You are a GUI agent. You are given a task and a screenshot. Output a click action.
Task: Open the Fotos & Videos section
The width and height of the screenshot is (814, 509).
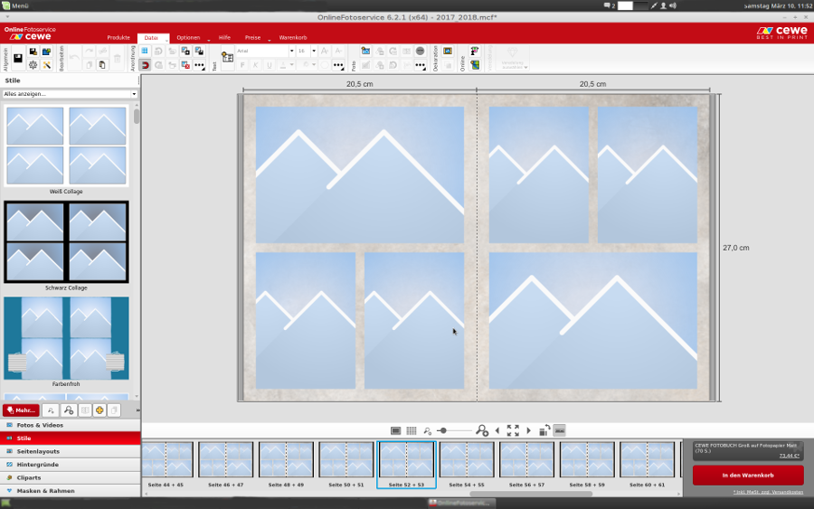coord(70,425)
